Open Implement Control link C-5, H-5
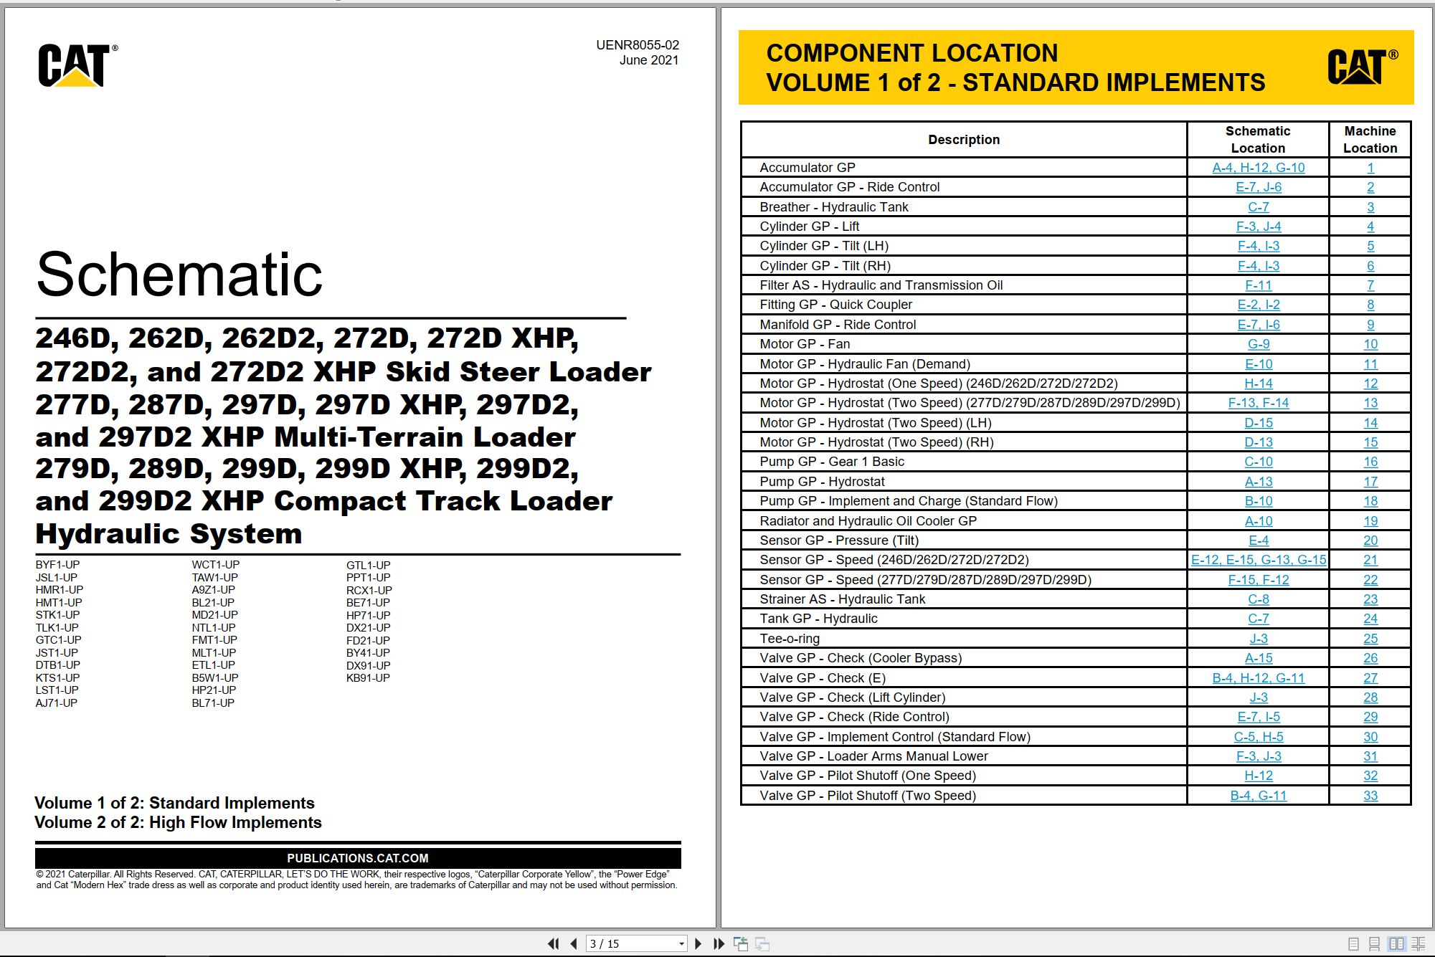Viewport: 1435px width, 957px height. 1258,737
